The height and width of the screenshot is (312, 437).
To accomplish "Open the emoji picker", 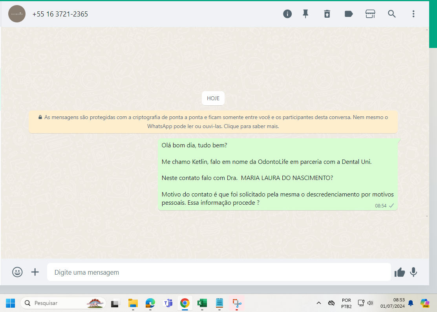I will (x=17, y=272).
